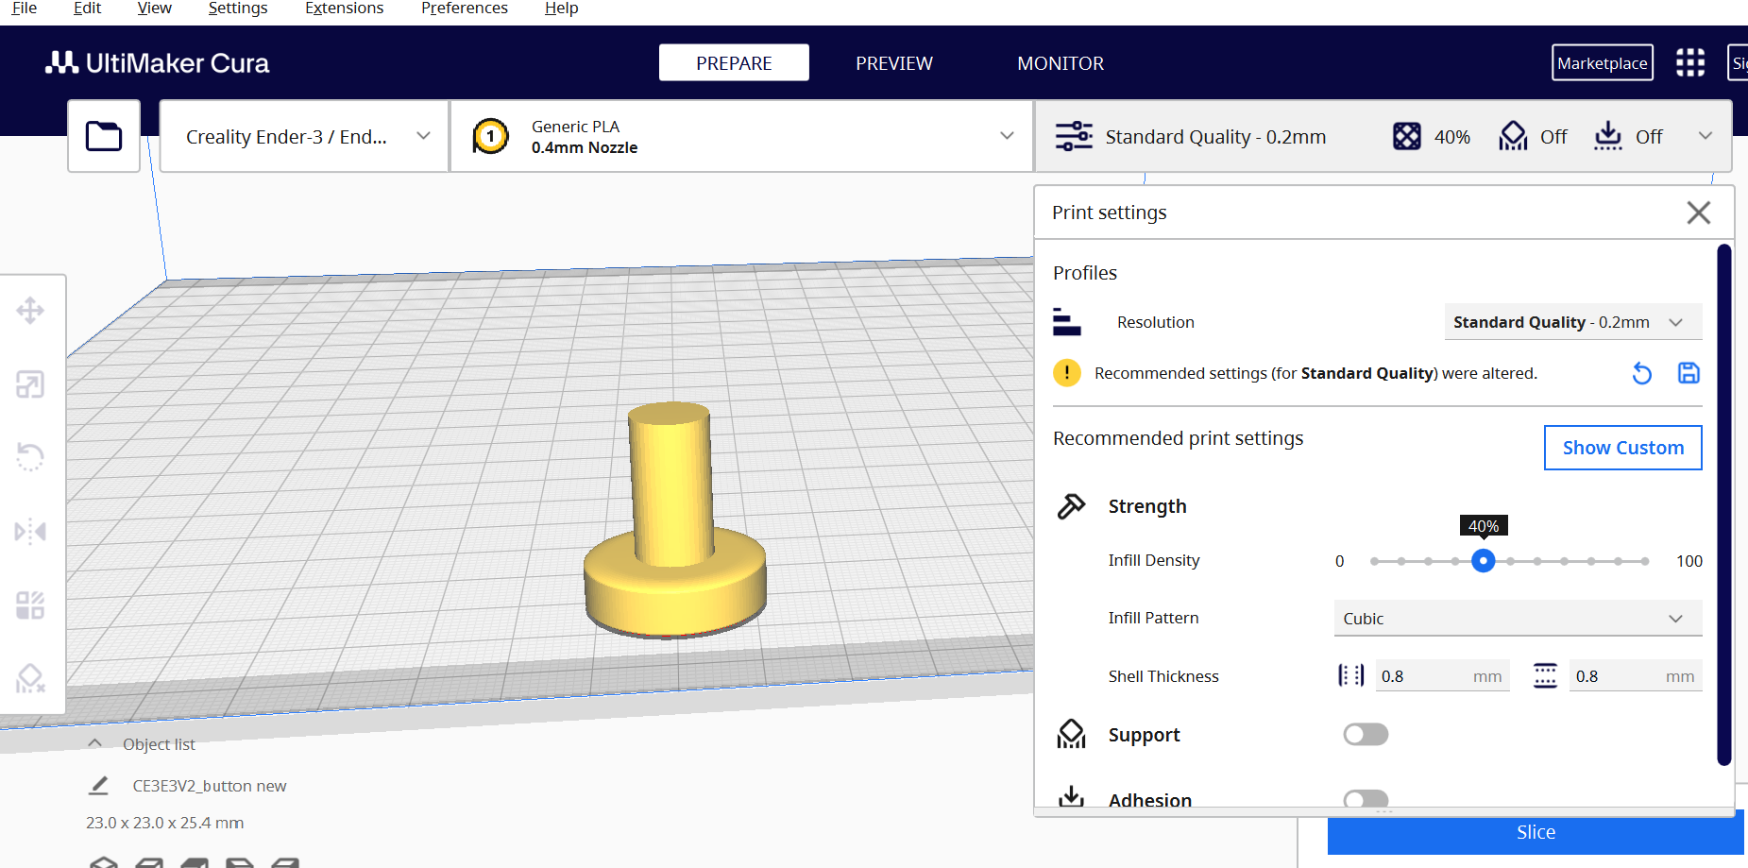Click the 23.0 x 23.0 x 25.4 mm dimensions
The height and width of the screenshot is (868, 1748).
pos(165,823)
